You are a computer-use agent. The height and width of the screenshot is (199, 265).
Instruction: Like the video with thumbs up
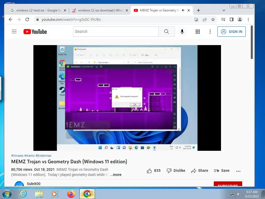click(x=153, y=171)
